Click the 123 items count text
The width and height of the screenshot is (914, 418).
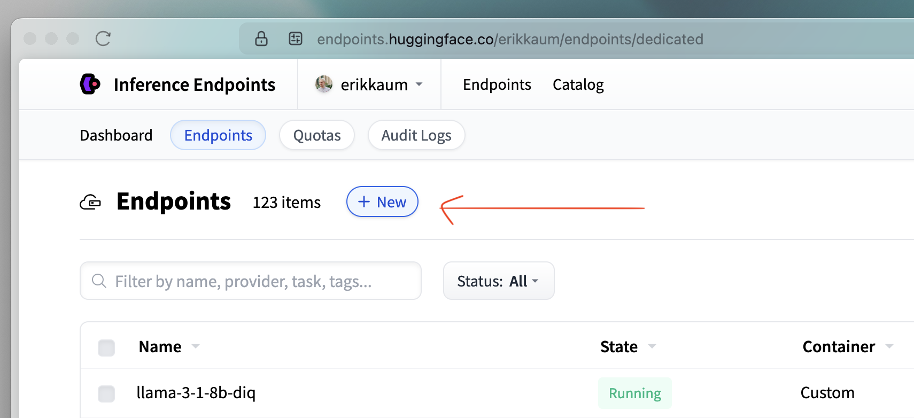click(286, 203)
